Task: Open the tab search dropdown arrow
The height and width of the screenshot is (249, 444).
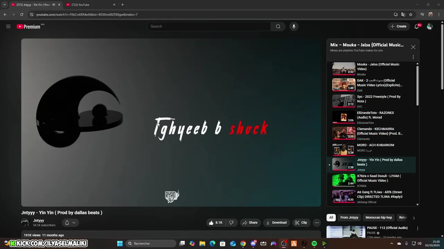Action: tap(4, 4)
